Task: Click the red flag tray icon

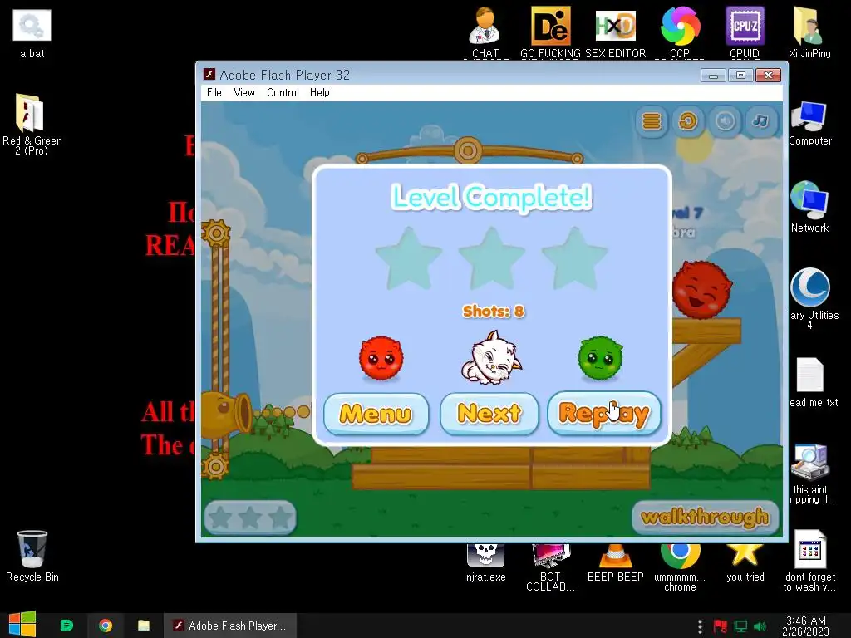Action: (x=721, y=626)
